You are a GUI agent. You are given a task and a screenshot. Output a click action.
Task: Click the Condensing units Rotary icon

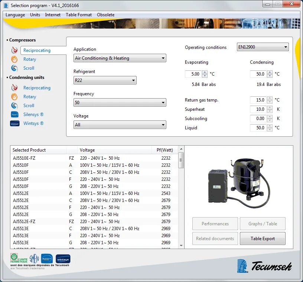click(14, 97)
